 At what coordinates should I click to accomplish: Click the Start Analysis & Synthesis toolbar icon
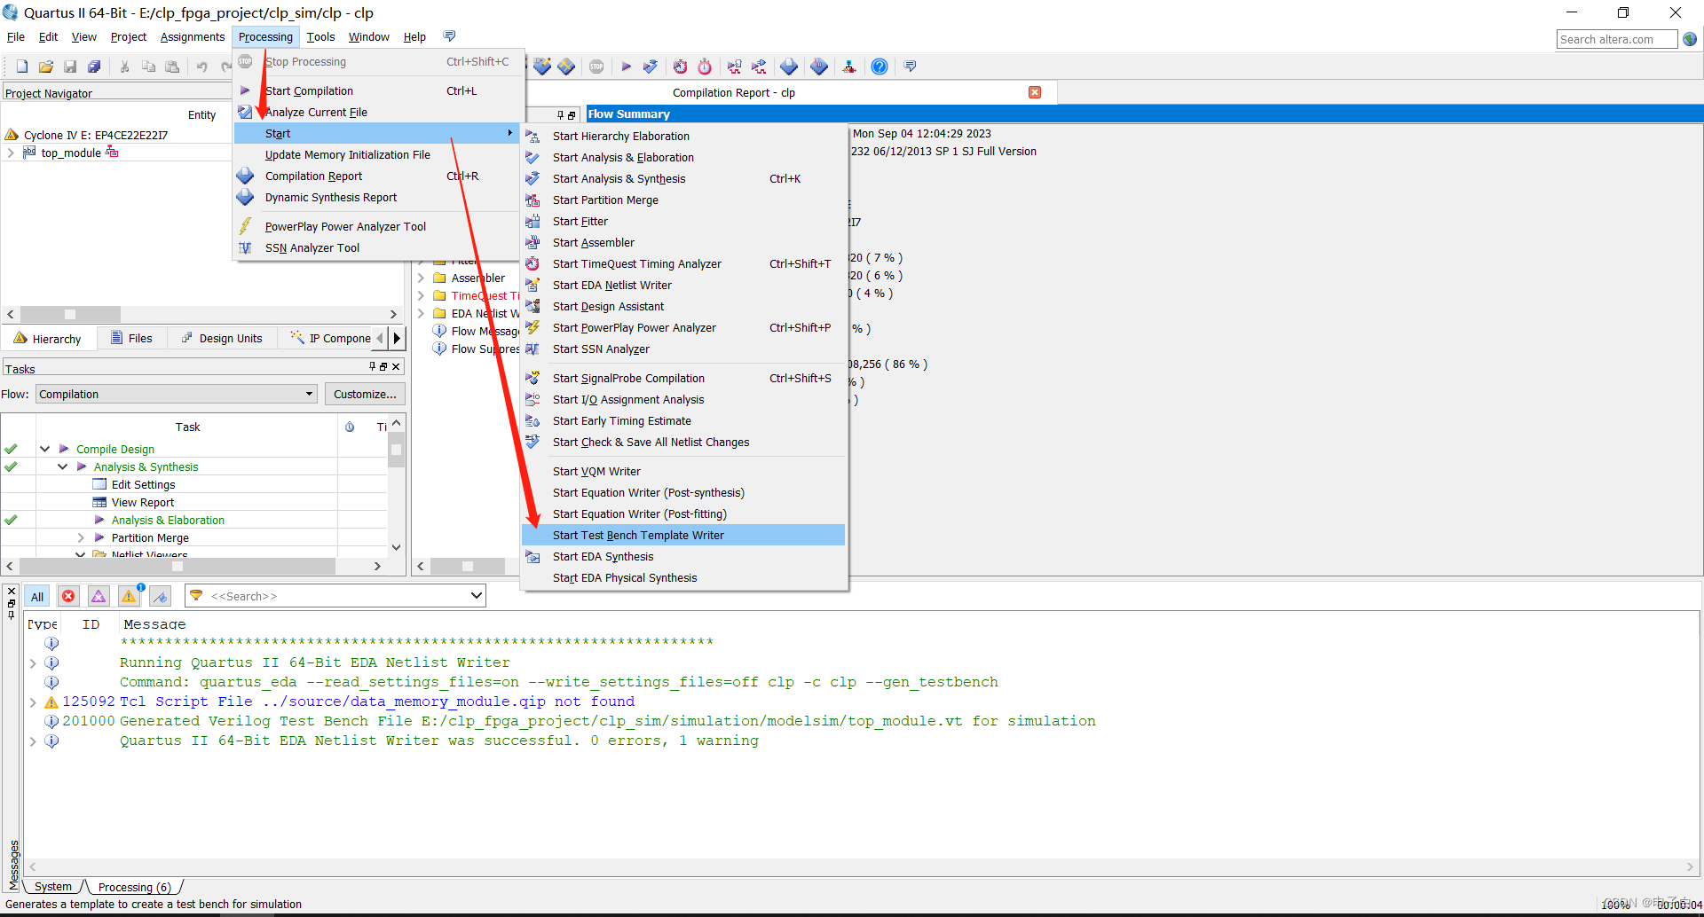tap(651, 67)
